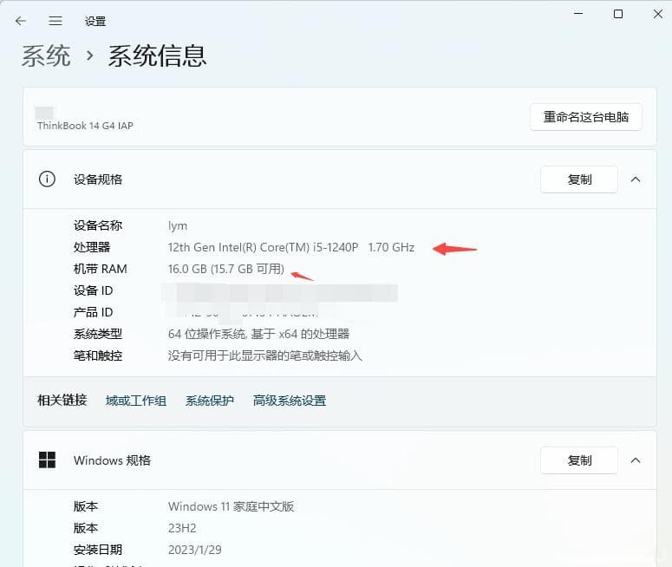Copy Windows specifications with 复制
The height and width of the screenshot is (567, 672).
[x=579, y=460]
